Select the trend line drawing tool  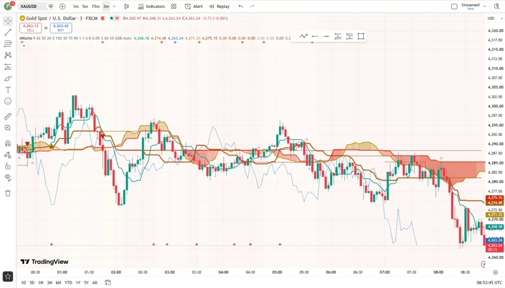[8, 32]
